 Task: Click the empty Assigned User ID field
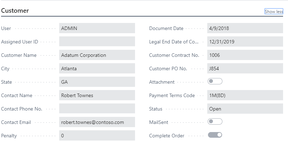97,41
